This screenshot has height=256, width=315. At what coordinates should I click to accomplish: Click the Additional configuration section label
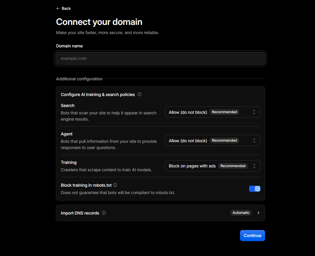tap(79, 79)
